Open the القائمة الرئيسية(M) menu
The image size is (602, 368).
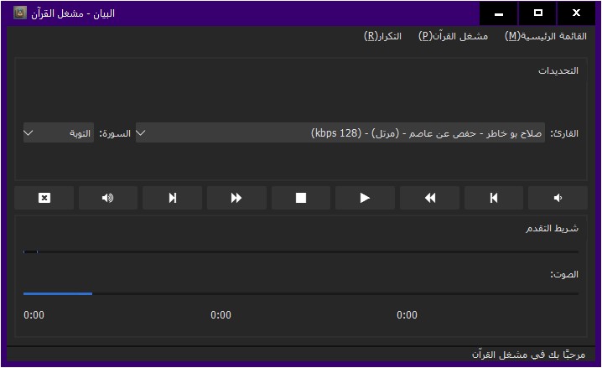point(546,36)
